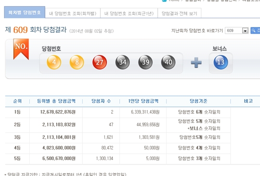Click the 등위별 총 당첨금액 column header

point(56,101)
